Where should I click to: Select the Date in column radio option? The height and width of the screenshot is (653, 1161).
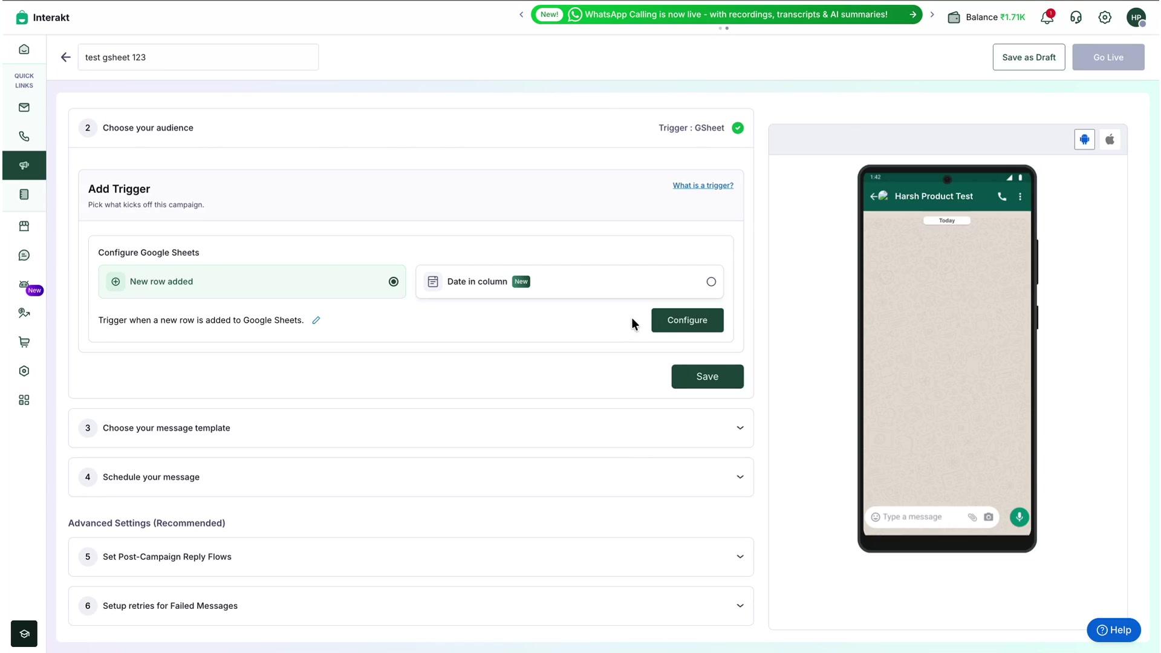tap(570, 282)
